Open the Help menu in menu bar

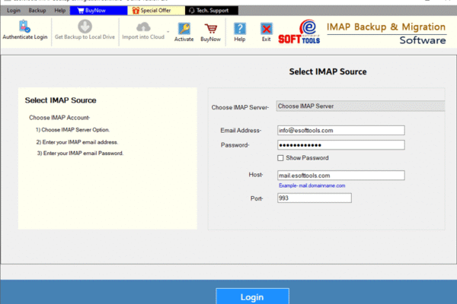coord(59,11)
